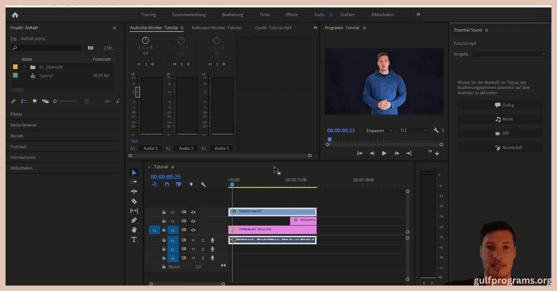Click the Musik audio type button
The image size is (557, 291).
[x=500, y=119]
